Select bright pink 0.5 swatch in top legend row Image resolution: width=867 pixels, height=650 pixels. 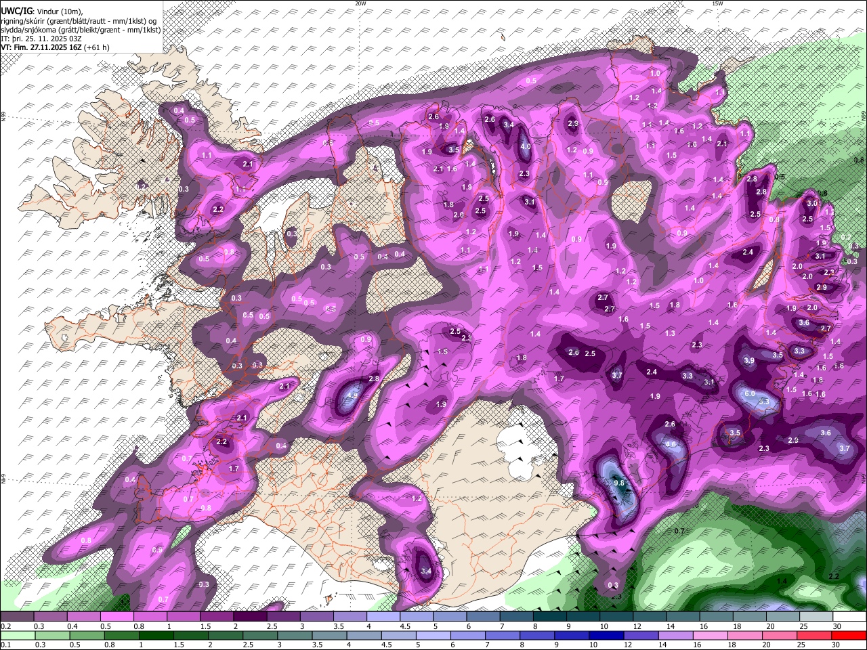pyautogui.click(x=117, y=617)
